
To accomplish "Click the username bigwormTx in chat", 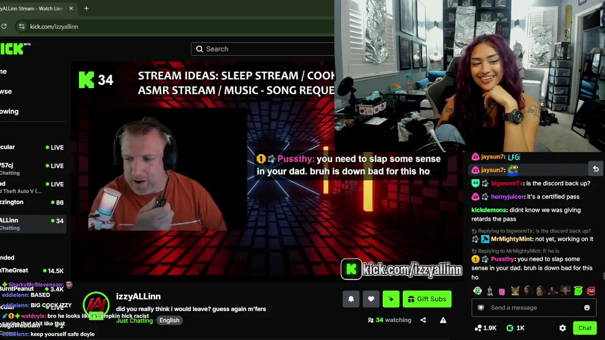I will [508, 183].
